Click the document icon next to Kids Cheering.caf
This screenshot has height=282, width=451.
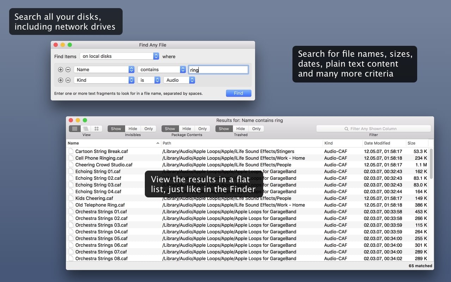pos(71,198)
